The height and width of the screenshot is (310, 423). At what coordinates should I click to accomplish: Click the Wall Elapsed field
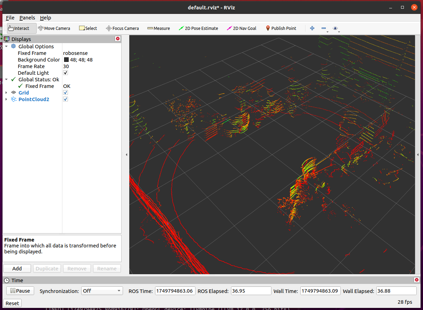397,291
